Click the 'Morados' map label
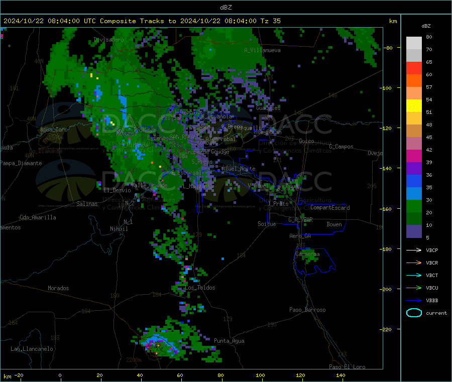452x382 pixels. tap(58, 288)
